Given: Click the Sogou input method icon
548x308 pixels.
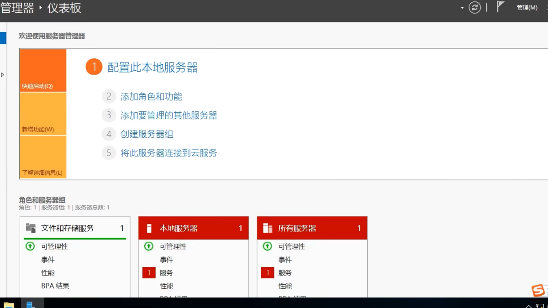Looking at the screenshot, I should pyautogui.click(x=538, y=290).
